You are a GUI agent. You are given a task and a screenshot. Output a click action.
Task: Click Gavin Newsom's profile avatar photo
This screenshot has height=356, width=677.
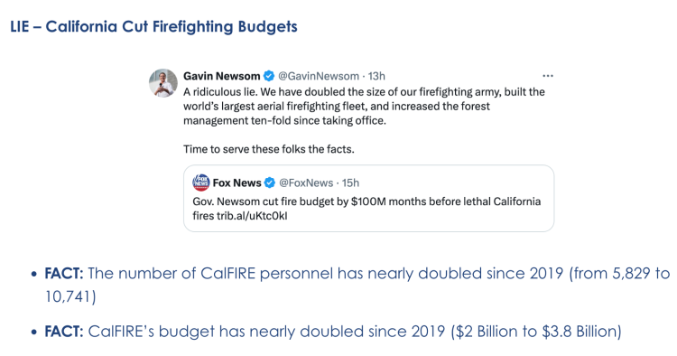pos(163,82)
